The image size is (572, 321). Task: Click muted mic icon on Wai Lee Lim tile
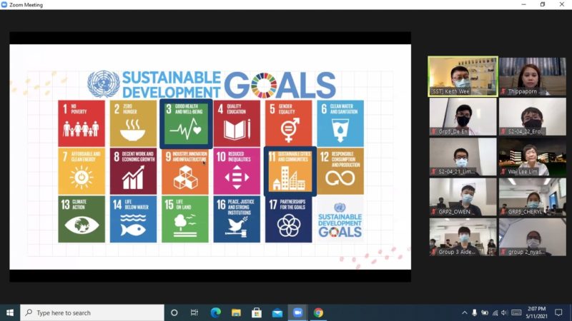point(504,171)
